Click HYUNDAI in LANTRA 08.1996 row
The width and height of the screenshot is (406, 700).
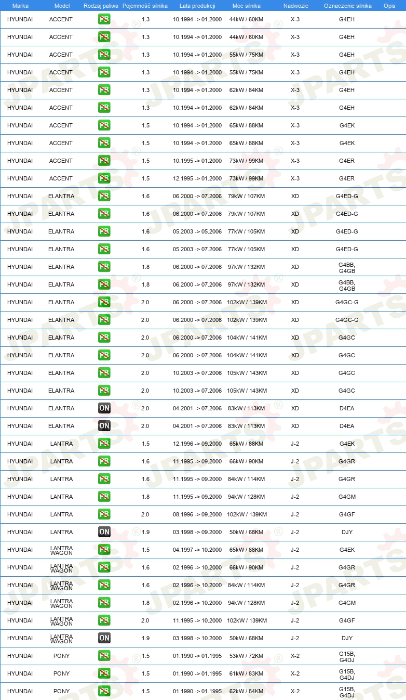[x=20, y=514]
